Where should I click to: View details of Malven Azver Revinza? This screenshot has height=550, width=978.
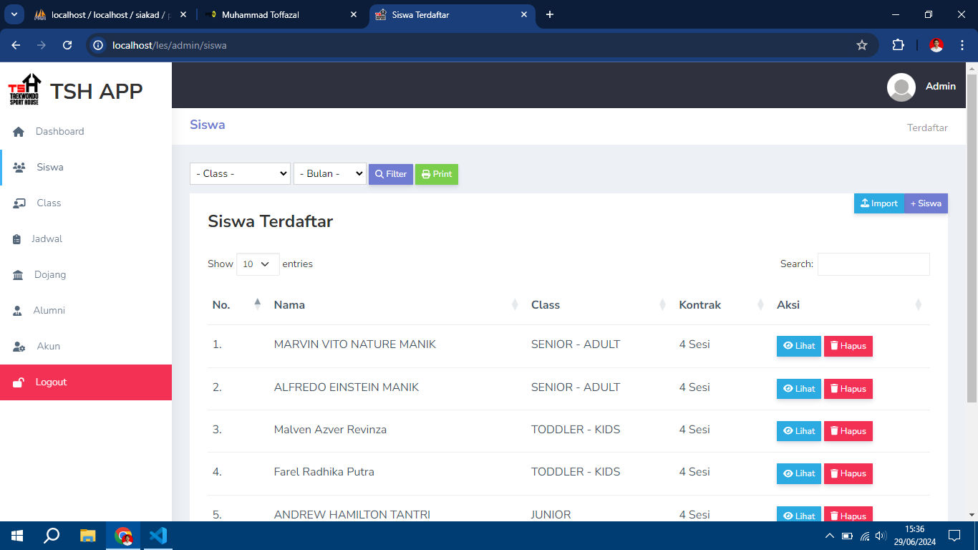[x=798, y=431]
